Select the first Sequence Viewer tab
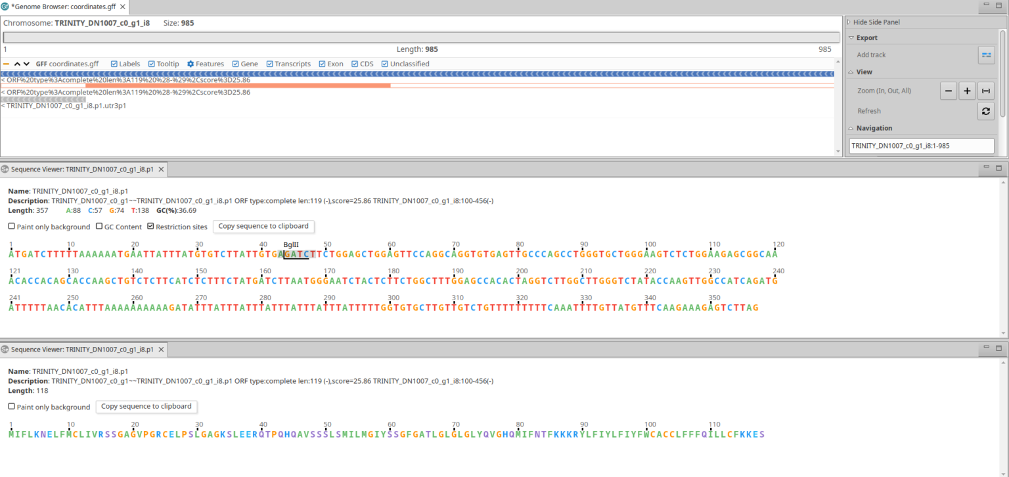 click(79, 169)
